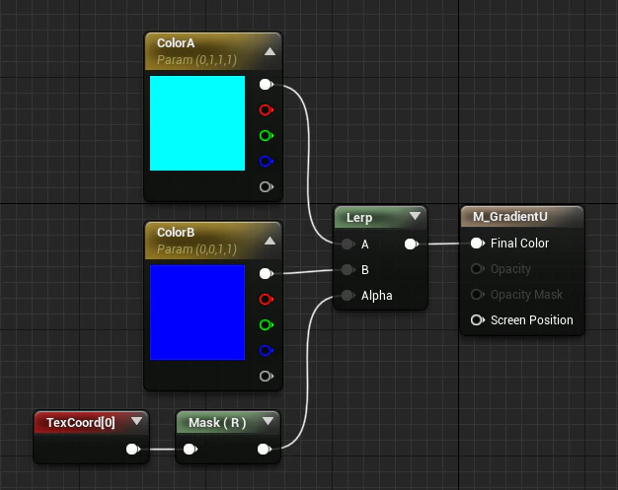
Task: Collapse the ColorA node preview
Action: [270, 51]
